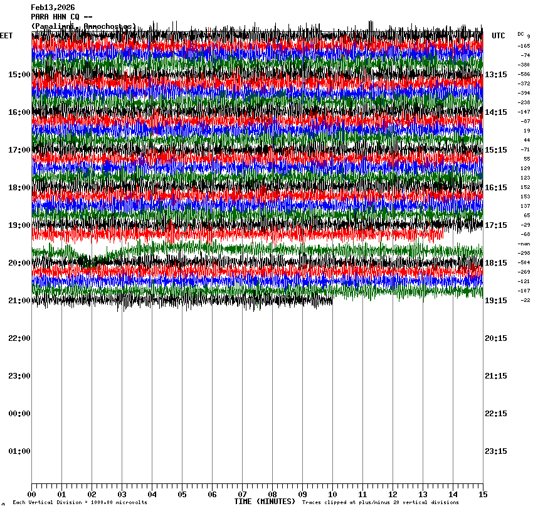Click the Traces clipped footer note
Viewport: 533px width, 511px height.
point(380,503)
